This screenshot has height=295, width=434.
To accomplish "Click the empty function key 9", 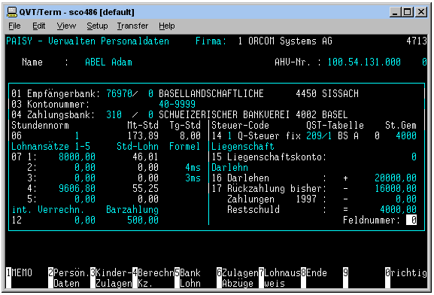I will click(345, 278).
